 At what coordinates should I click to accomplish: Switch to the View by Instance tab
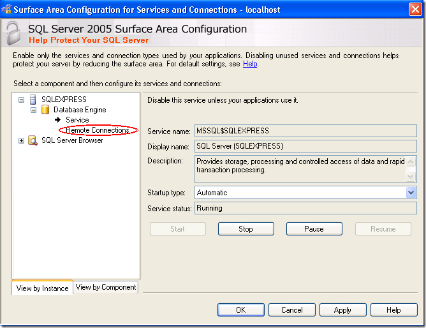pos(42,288)
